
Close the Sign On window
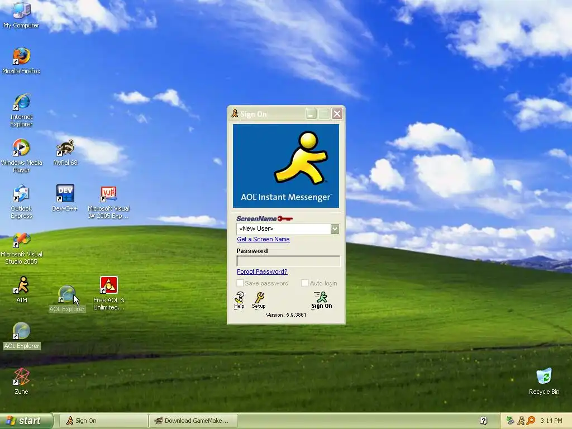tap(337, 114)
